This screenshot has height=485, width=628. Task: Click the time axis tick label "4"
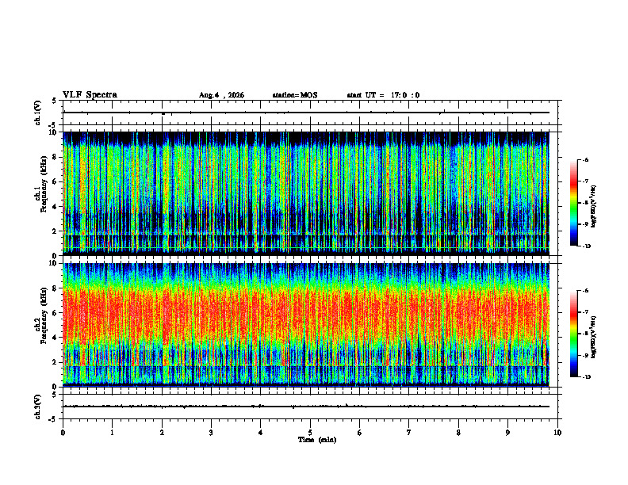[261, 433]
